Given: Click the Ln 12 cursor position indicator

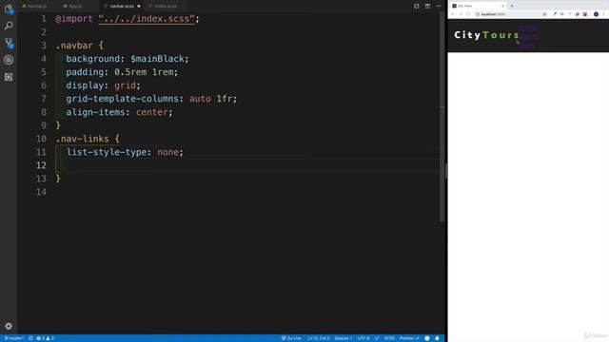Looking at the screenshot, I should (x=319, y=338).
